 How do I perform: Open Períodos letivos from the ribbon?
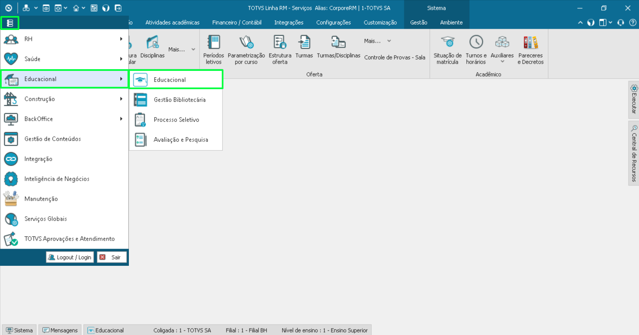tap(213, 50)
